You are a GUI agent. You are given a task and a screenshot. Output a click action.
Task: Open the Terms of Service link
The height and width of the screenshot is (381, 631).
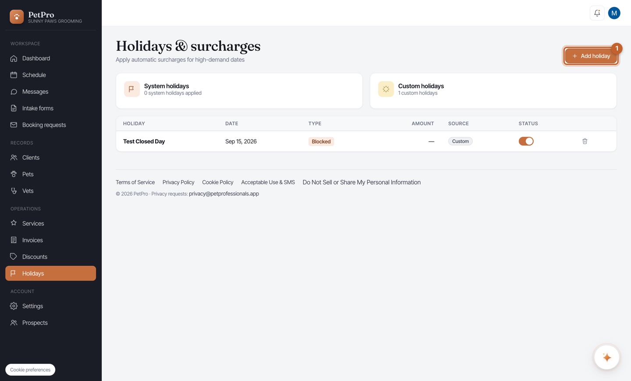pos(135,182)
